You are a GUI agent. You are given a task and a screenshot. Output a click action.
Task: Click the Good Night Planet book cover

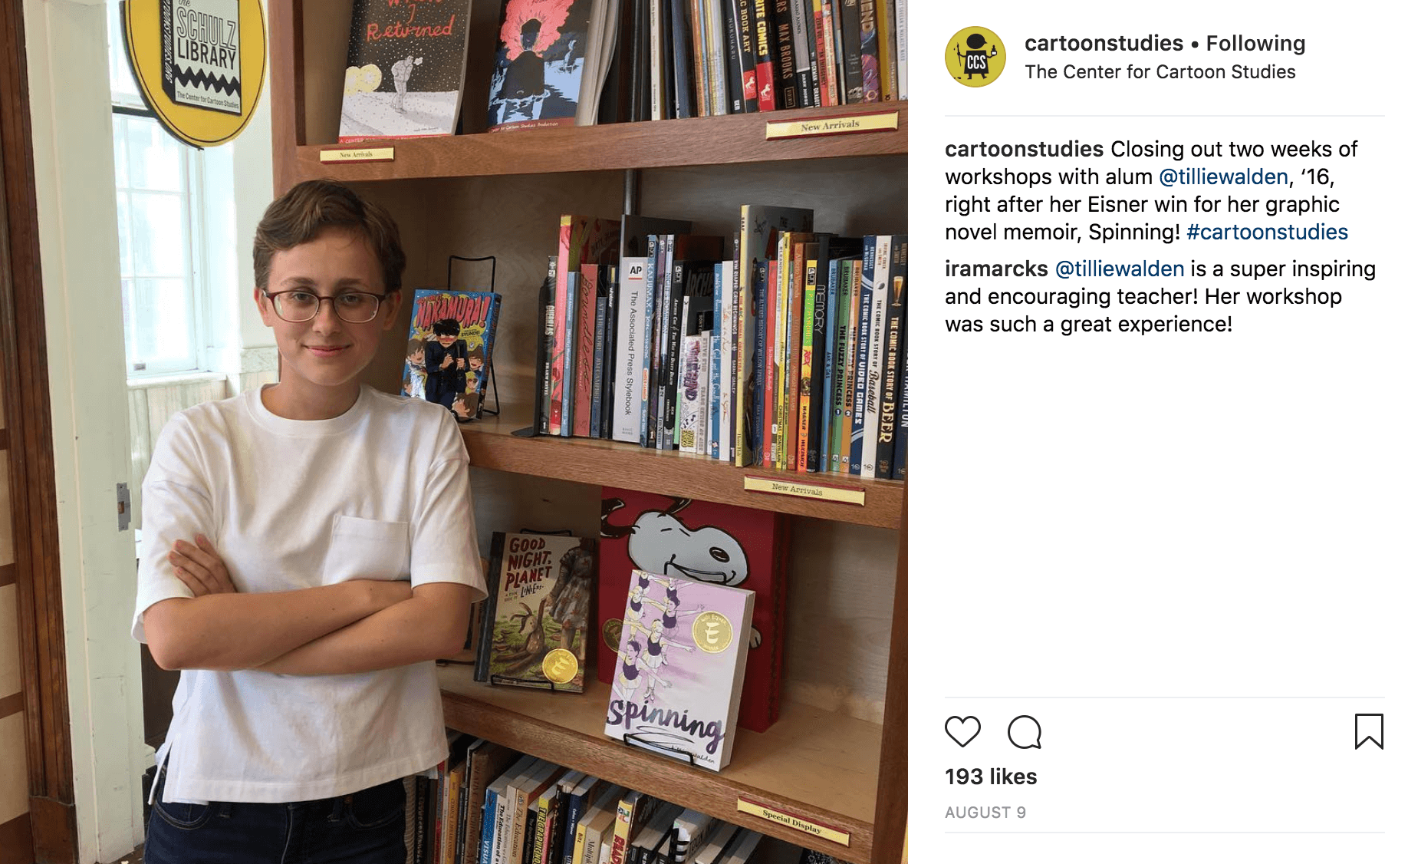(x=537, y=612)
